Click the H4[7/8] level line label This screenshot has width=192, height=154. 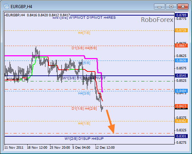(x=84, y=33)
